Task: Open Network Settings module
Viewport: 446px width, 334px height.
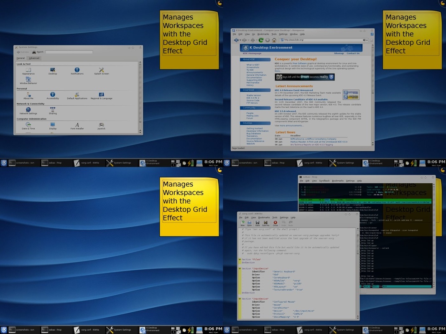Action: (28, 111)
